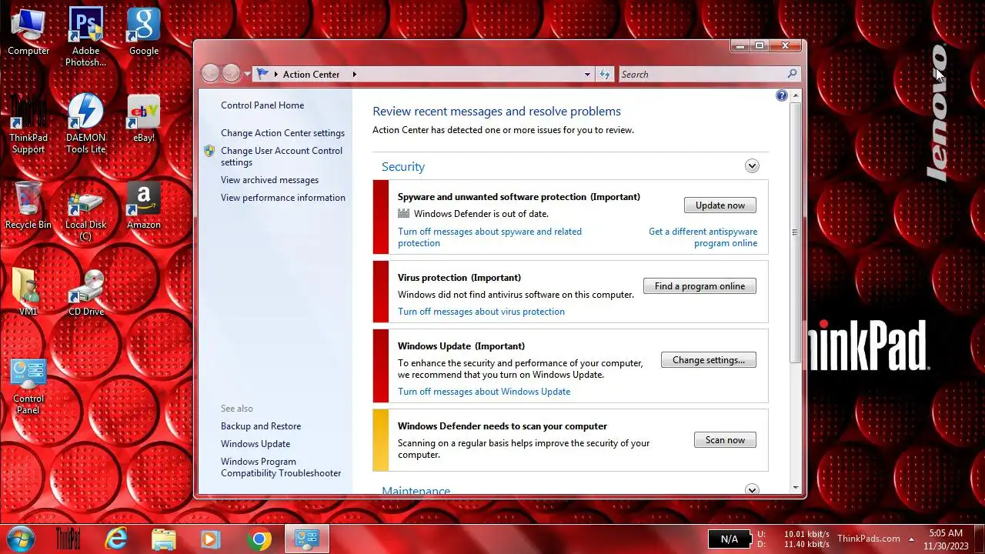Open Windows Program Compatibility Troubleshooter link

[281, 467]
